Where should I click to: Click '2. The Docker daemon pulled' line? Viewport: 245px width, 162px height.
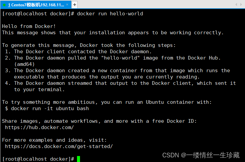pos(113,58)
